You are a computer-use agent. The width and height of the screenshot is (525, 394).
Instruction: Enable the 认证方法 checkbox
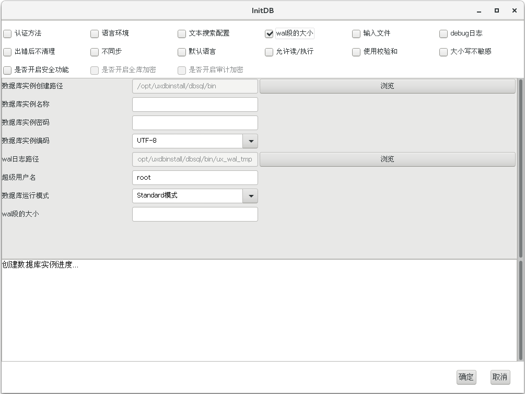[7, 34]
